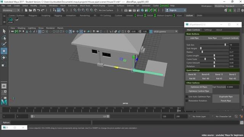Choose the Lasso select tool
Screen dimensions: 244x137
[x=4, y=38]
